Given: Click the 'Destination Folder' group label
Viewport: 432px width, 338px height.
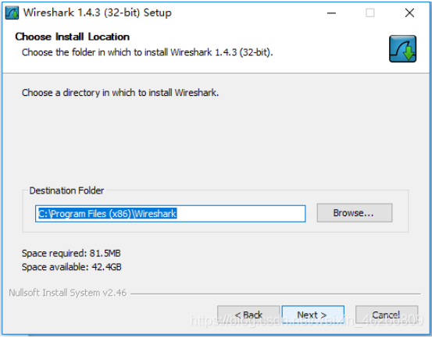Looking at the screenshot, I should [x=66, y=190].
